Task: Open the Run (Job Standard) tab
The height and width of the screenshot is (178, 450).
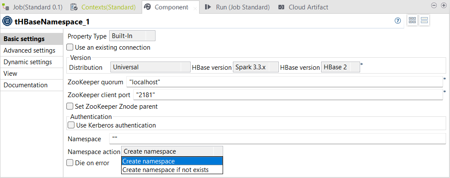Action: (238, 7)
